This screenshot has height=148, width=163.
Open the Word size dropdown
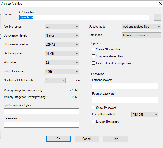coord(62,63)
